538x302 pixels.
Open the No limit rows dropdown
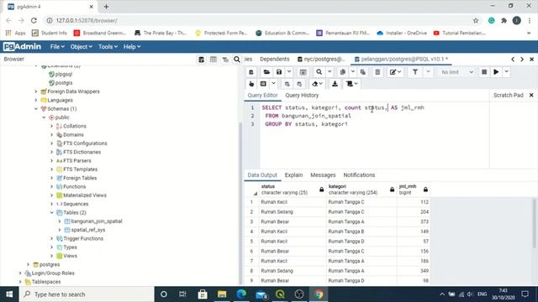[456, 72]
